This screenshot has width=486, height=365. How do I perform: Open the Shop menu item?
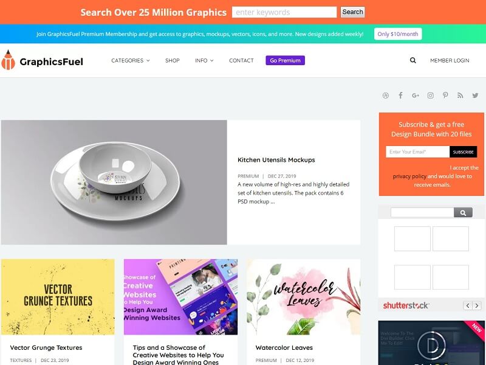pyautogui.click(x=173, y=60)
